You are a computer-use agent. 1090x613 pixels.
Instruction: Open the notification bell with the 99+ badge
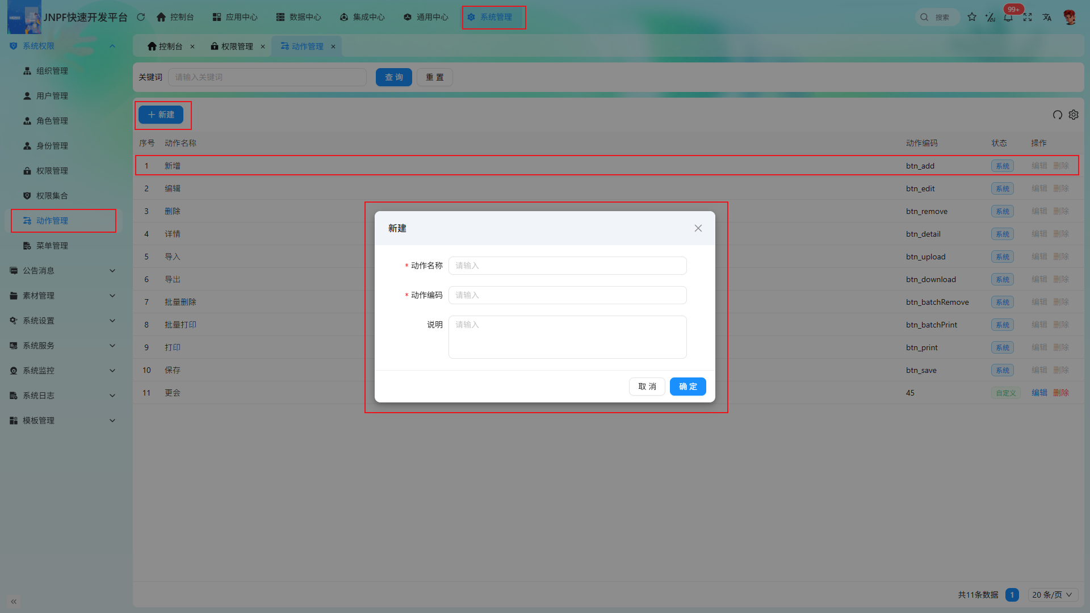tap(1008, 17)
